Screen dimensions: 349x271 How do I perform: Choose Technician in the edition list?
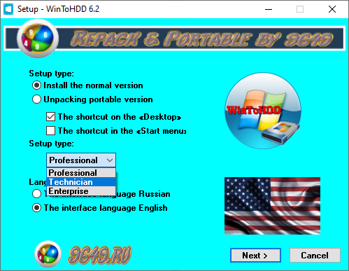click(81, 182)
